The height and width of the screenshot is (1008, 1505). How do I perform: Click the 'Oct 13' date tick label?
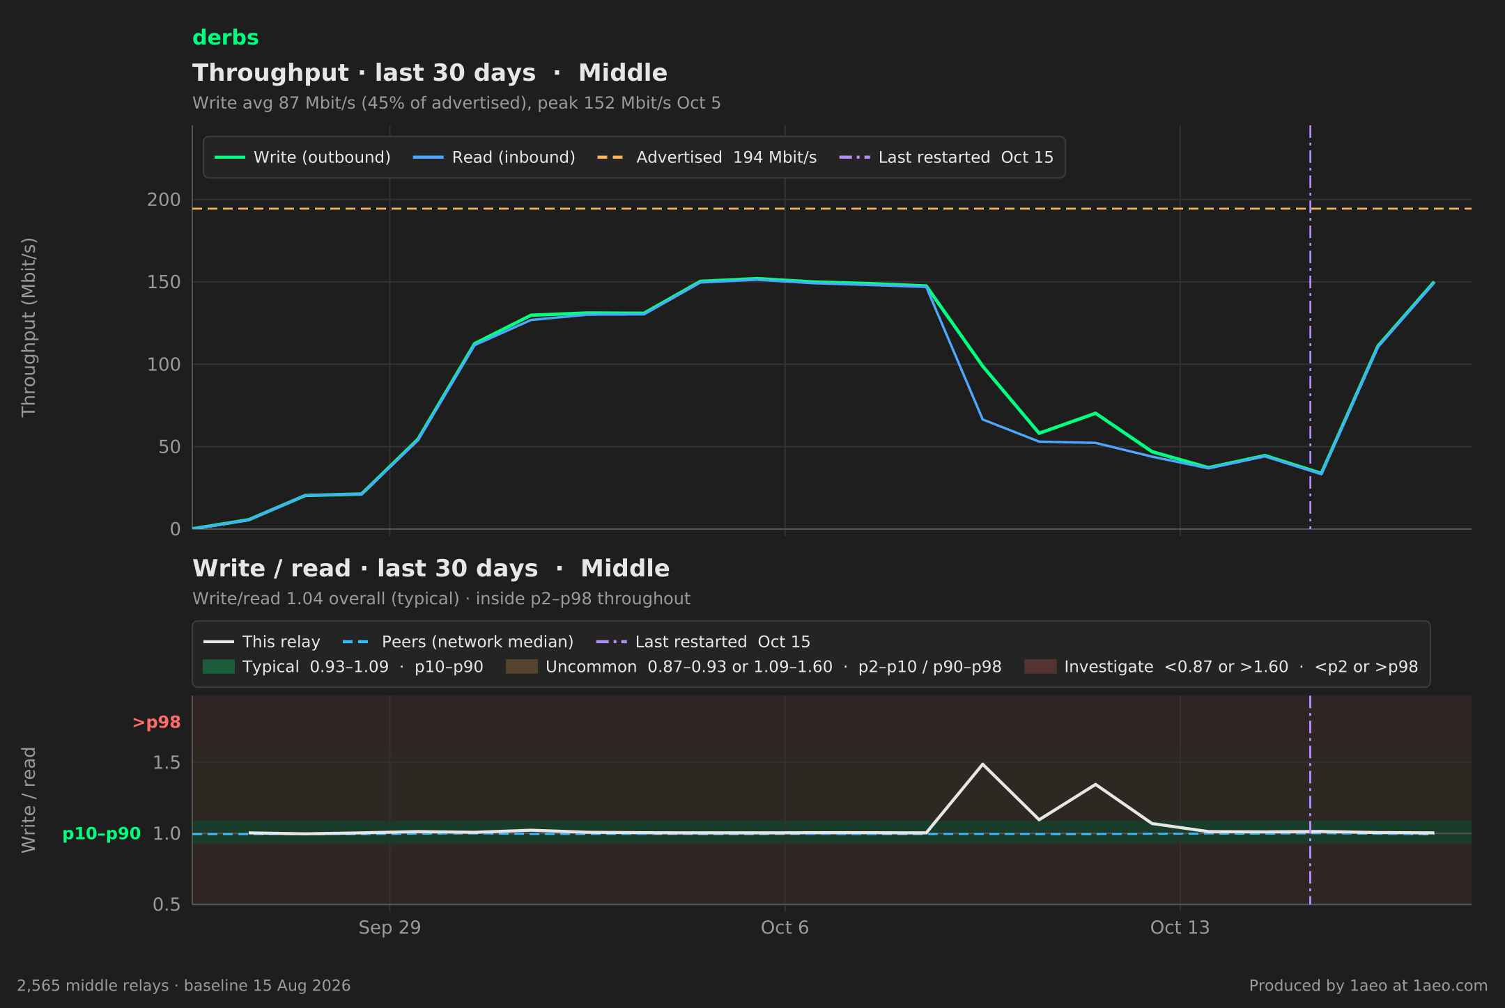pos(1180,928)
